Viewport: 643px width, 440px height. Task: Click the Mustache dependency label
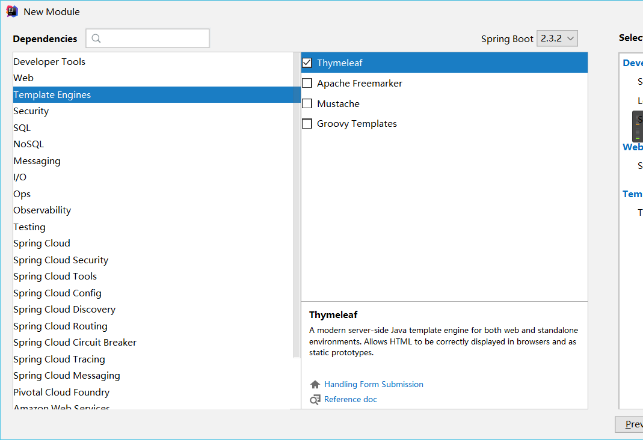pyautogui.click(x=338, y=103)
